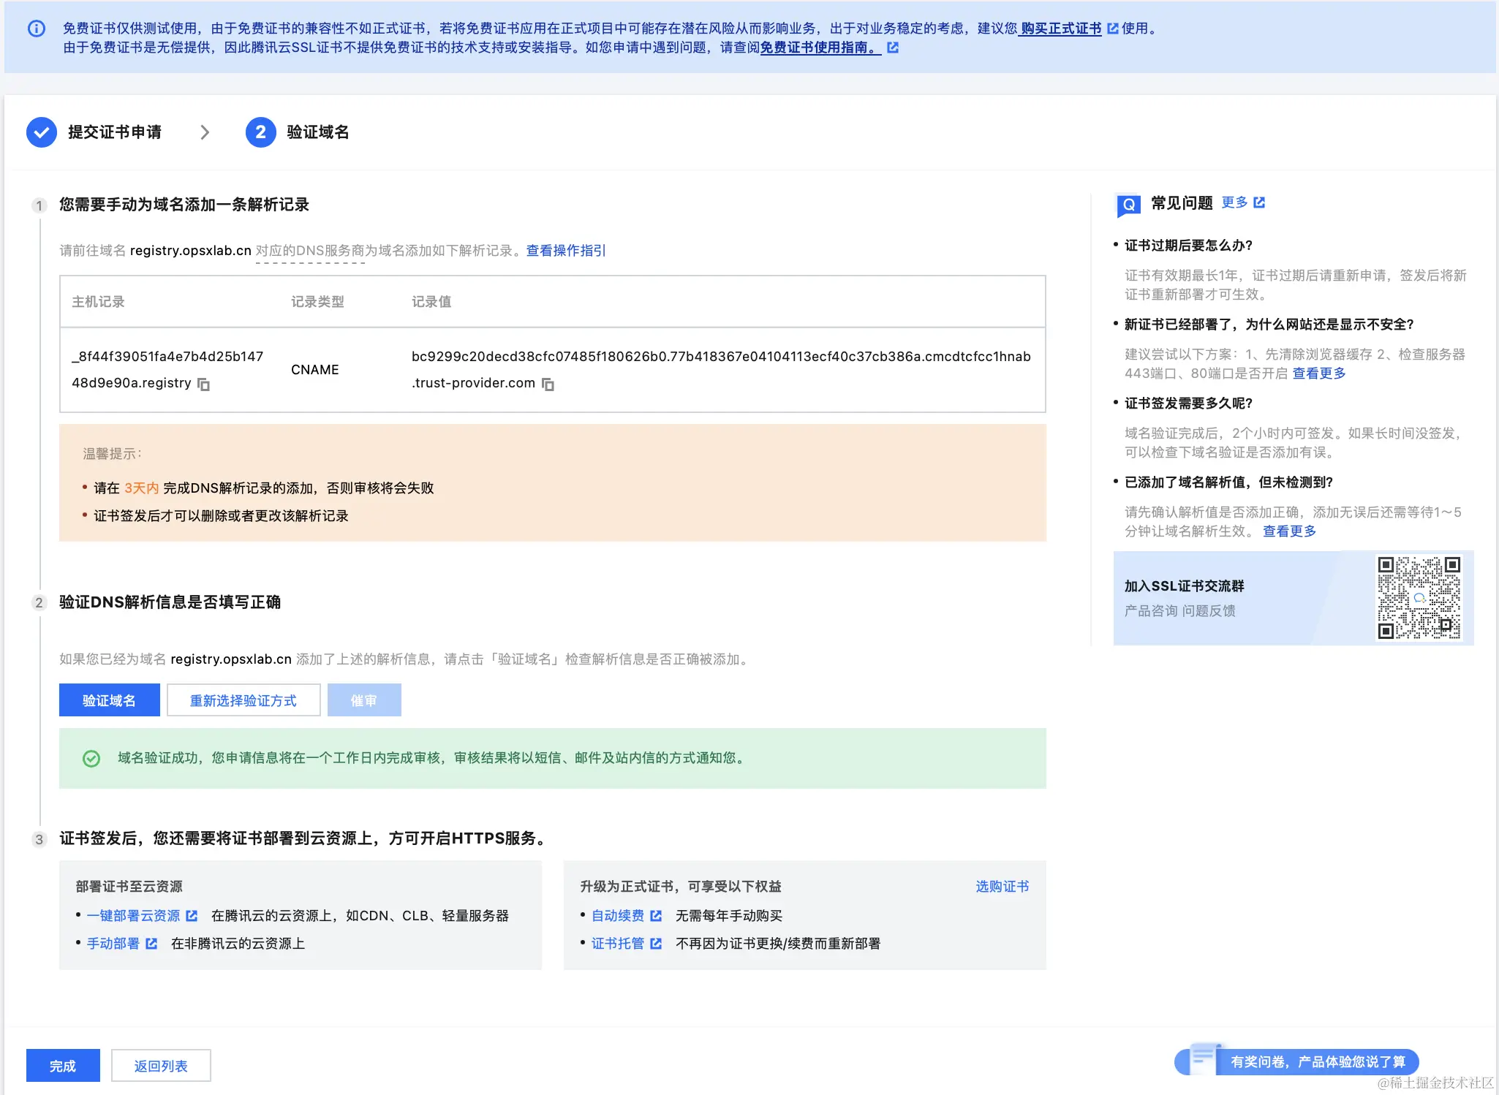
Task: Open the external link icon beside 手动部署
Action: coord(151,943)
